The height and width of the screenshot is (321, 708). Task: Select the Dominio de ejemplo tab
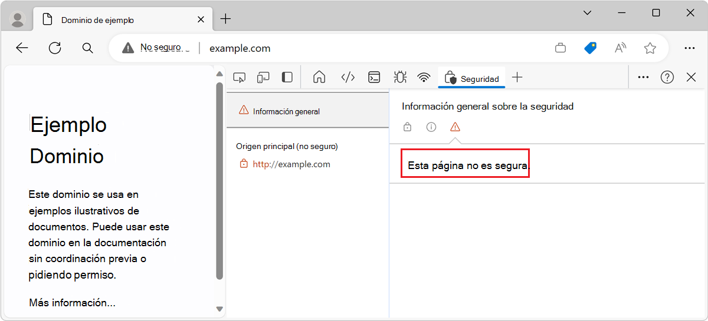[122, 19]
